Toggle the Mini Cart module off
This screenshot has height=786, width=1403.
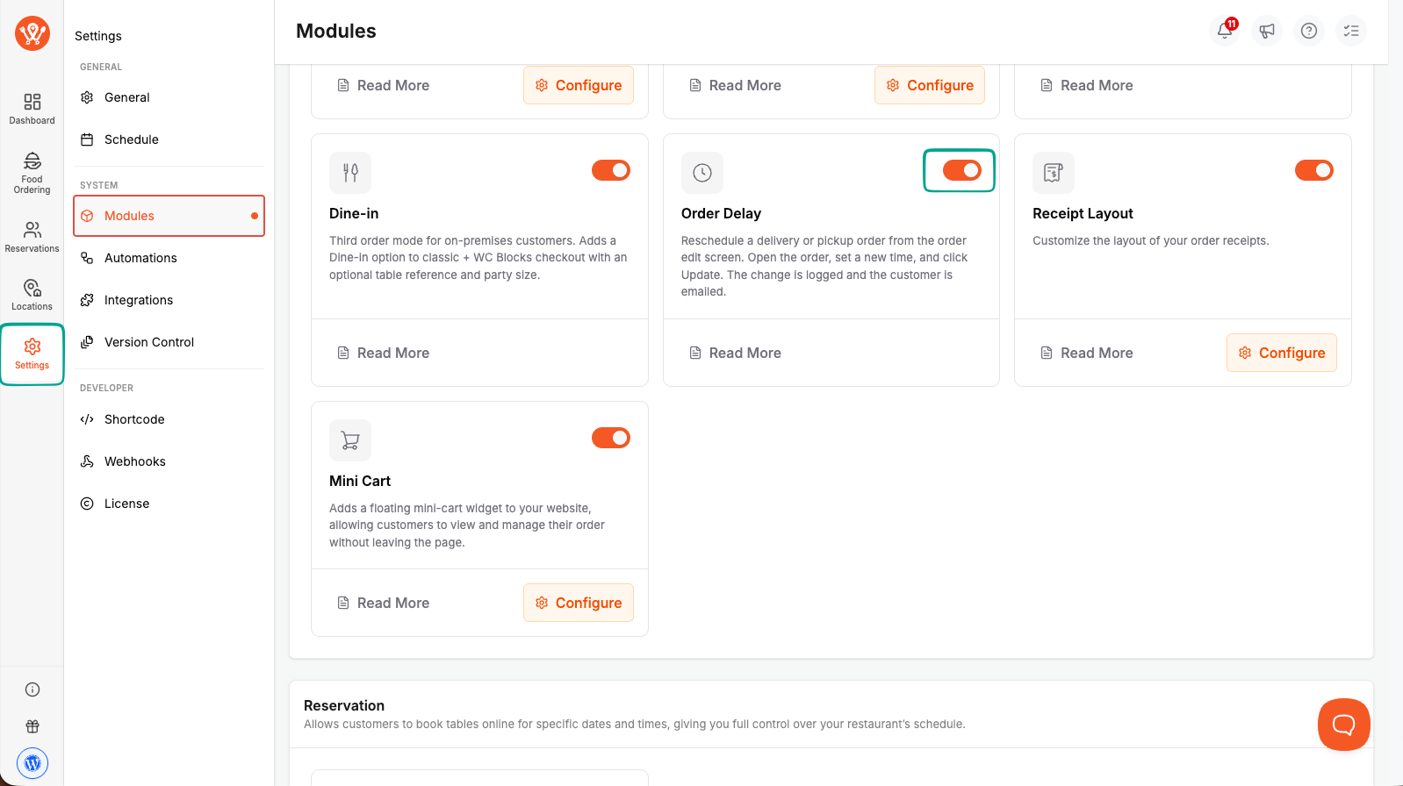click(611, 438)
